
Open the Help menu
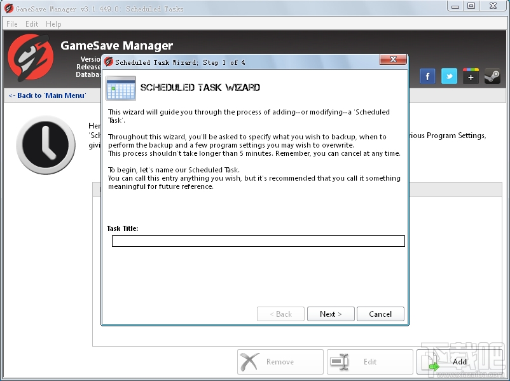53,24
